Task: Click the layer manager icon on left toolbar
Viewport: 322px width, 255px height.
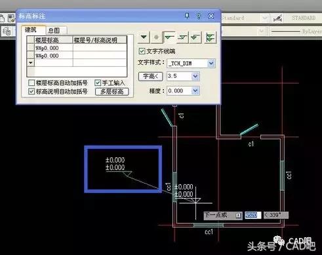Action: 7,31
